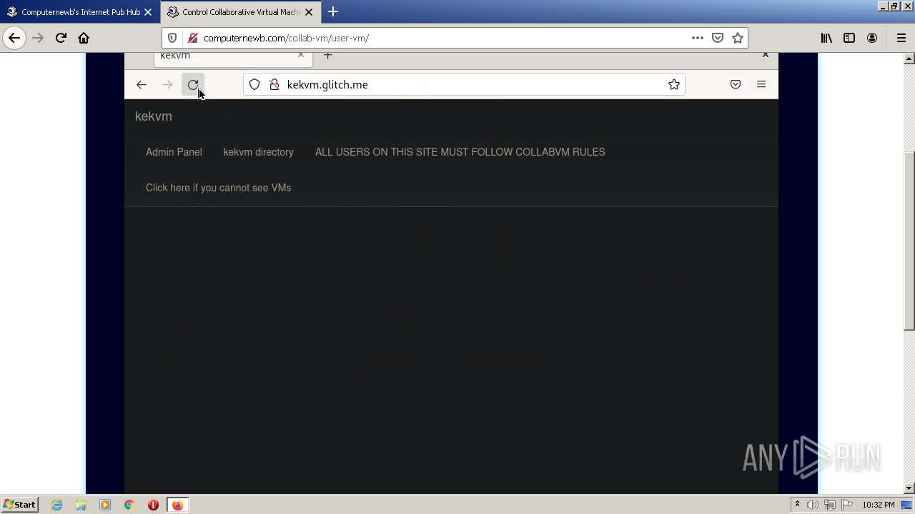Image resolution: width=915 pixels, height=514 pixels.
Task: Save computernewb.com page to Pocket
Action: 718,38
